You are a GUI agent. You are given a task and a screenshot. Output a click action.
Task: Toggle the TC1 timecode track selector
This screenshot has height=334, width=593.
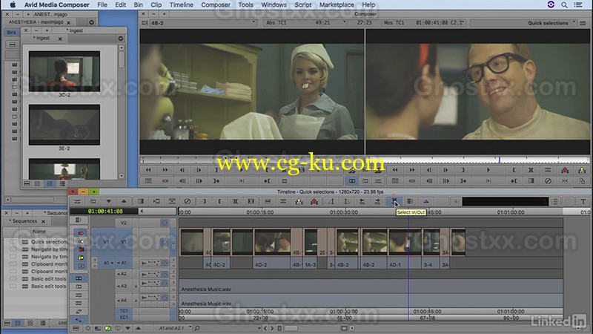pos(124,311)
